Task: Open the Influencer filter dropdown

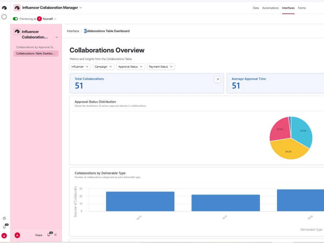Action: [x=80, y=66]
